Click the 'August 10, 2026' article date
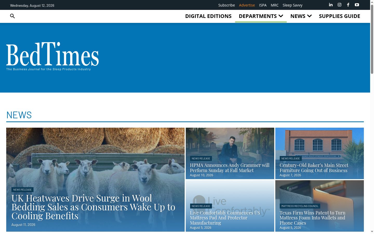 [202, 175]
